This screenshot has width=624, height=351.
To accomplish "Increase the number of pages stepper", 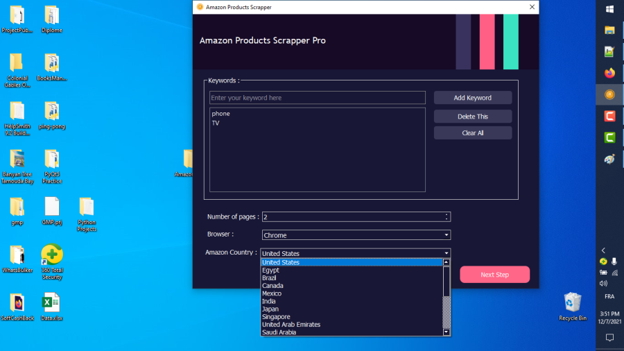I will pos(447,214).
